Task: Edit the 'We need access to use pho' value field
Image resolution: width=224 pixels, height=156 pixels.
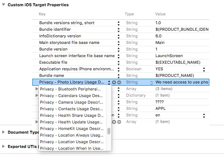Action: pos(181,82)
